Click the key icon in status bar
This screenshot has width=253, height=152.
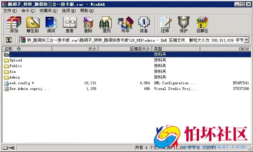(12, 148)
